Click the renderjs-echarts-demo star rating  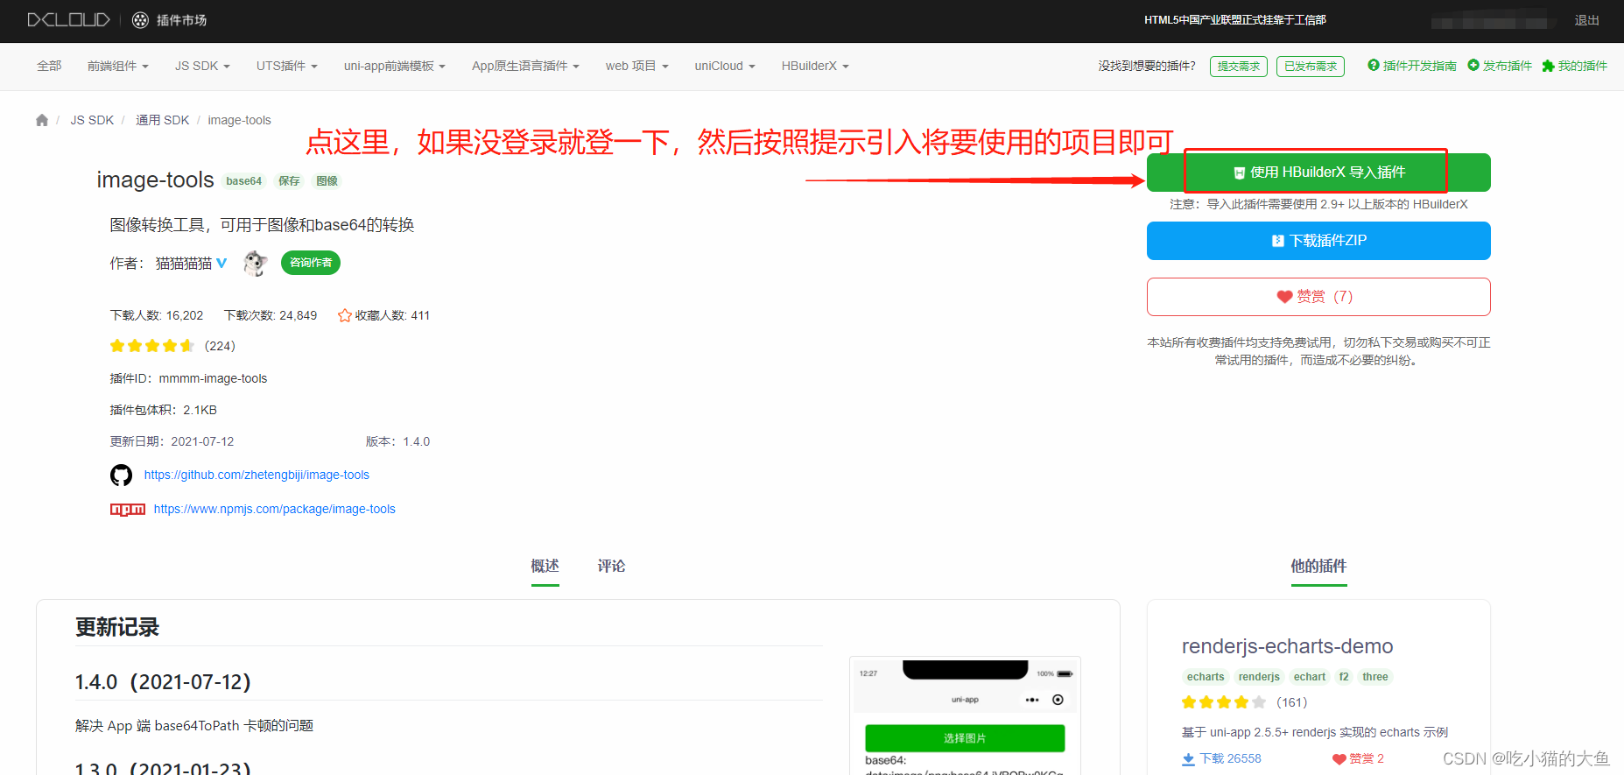pyautogui.click(x=1224, y=702)
